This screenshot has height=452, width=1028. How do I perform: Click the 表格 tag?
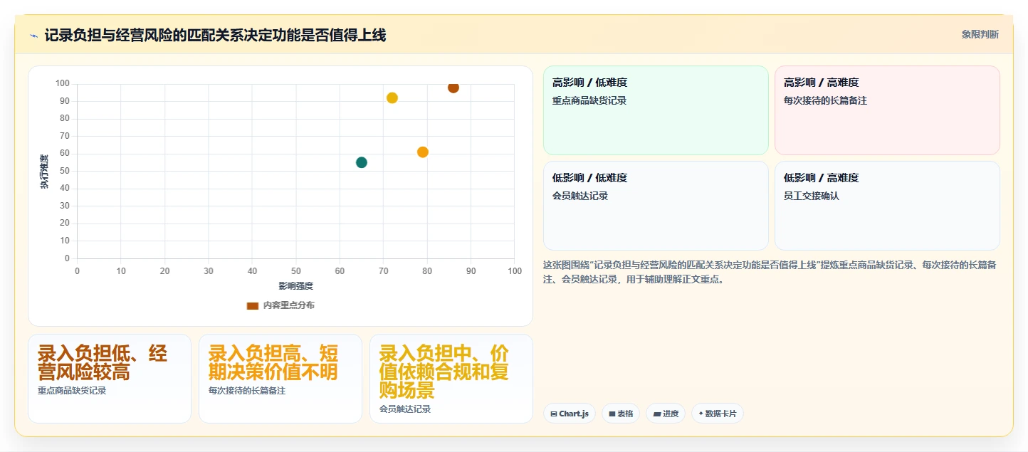click(x=621, y=414)
